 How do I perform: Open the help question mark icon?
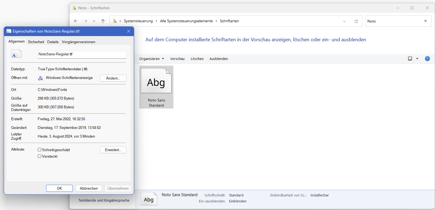pyautogui.click(x=427, y=59)
